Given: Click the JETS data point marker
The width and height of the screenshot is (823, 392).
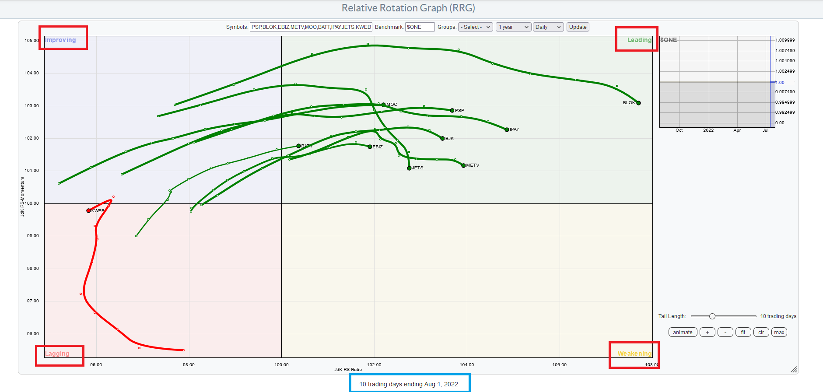Looking at the screenshot, I should point(409,168).
